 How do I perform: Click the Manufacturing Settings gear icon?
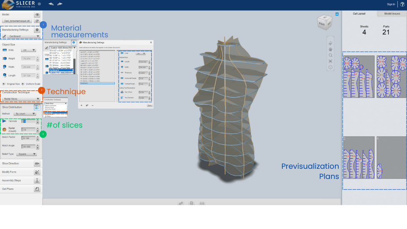click(x=37, y=30)
